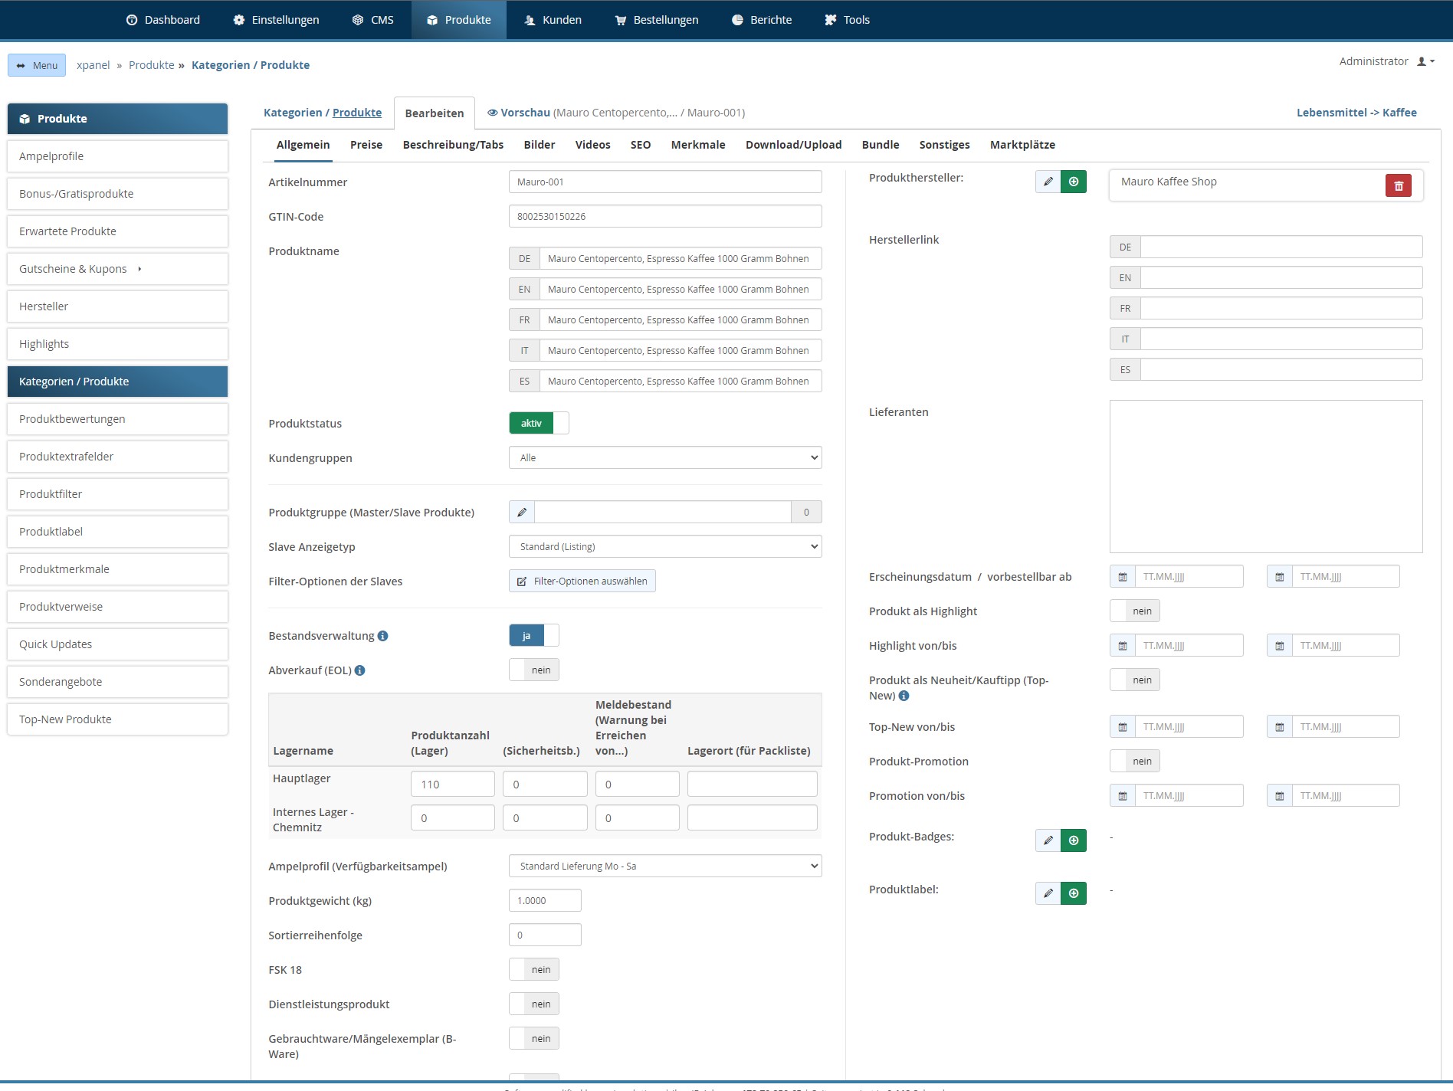Image resolution: width=1453 pixels, height=1091 pixels.
Task: Click the edit pencil next to Produkthersteller
Action: [1048, 182]
